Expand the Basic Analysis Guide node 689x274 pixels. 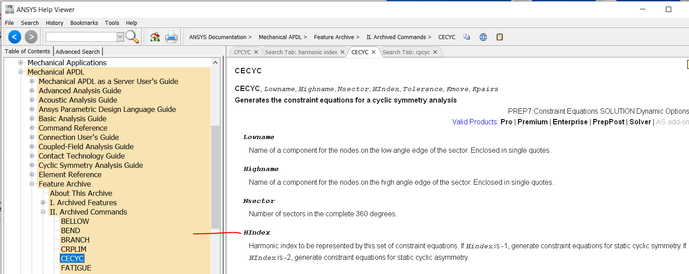click(x=32, y=119)
